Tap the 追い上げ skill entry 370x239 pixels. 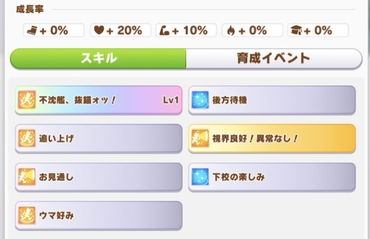pyautogui.click(x=99, y=139)
